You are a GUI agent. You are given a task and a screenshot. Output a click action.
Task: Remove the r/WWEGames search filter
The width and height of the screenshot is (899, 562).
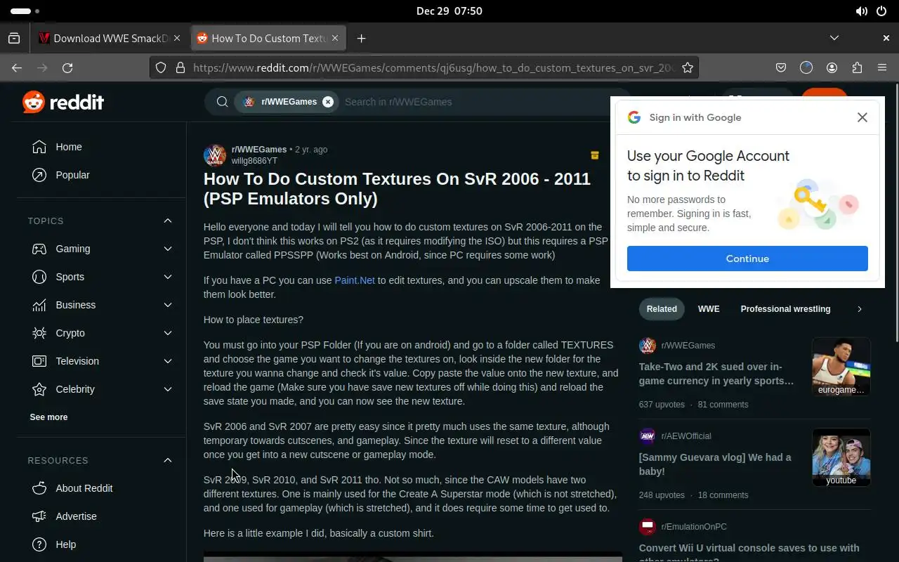[328, 102]
